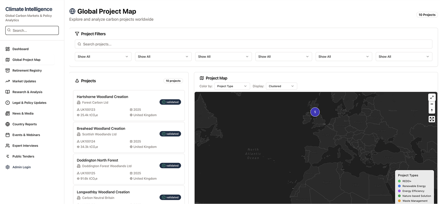This screenshot has width=445, height=204.
Task: Open the Hartshorne Woodland Creation project card
Action: pos(129,106)
